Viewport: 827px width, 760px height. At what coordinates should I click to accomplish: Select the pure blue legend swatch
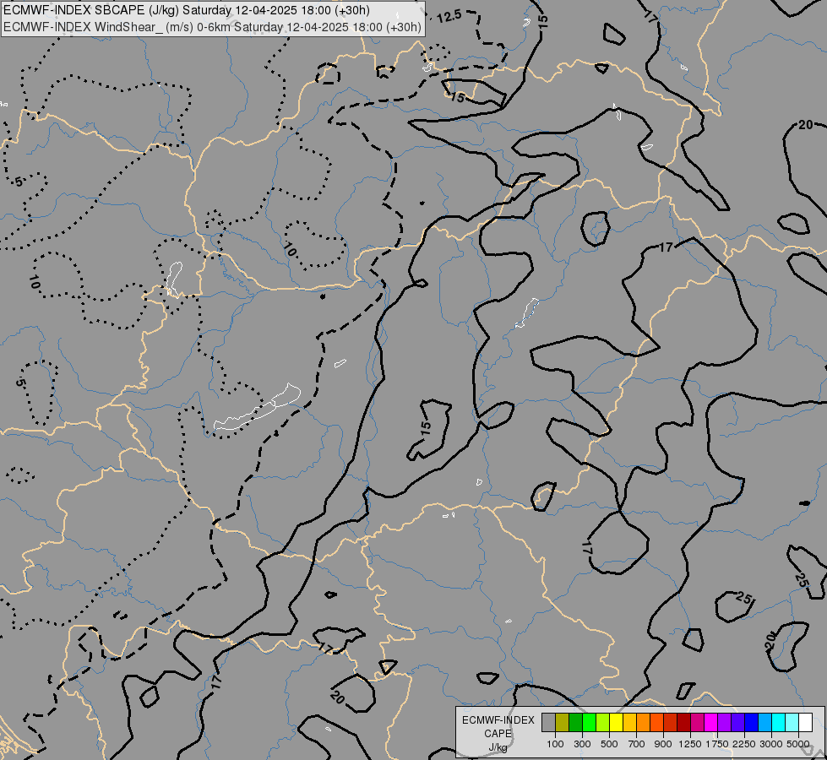[752, 723]
